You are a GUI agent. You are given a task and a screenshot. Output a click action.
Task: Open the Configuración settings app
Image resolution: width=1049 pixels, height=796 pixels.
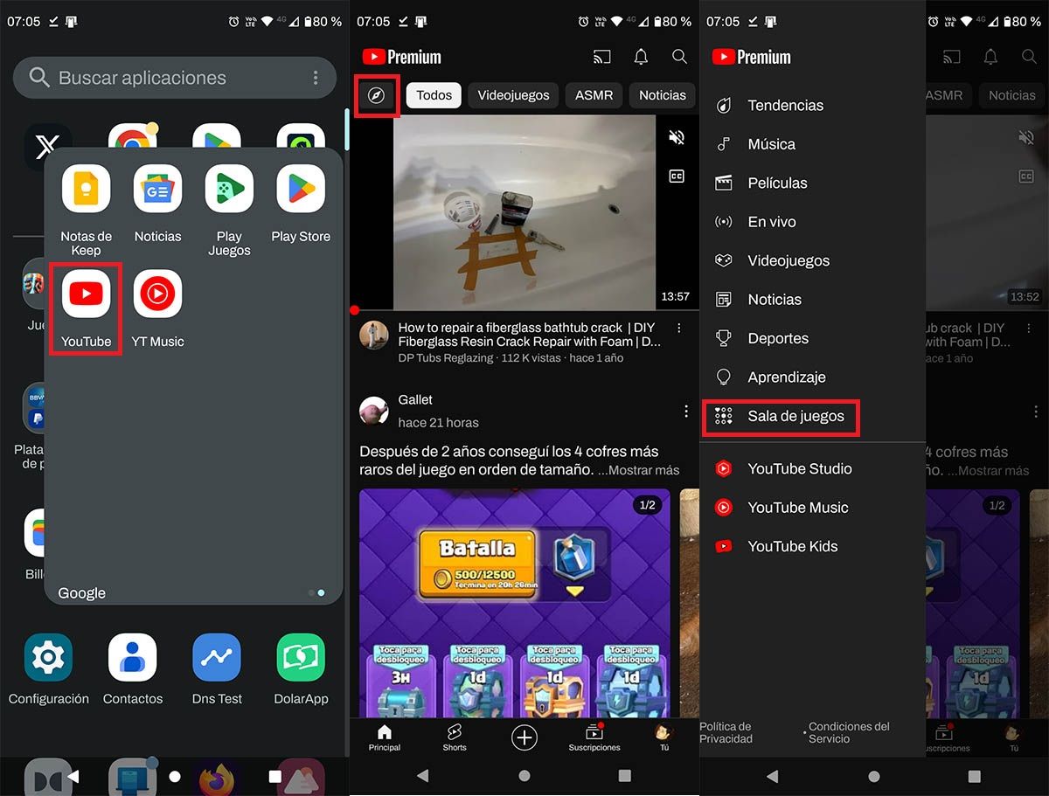pos(49,668)
